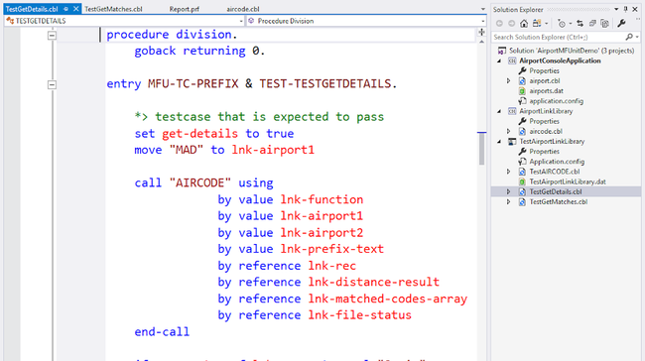645x361 pixels.
Task: Select TestGetMatches.cbl in Solution Explorer
Action: [x=559, y=202]
